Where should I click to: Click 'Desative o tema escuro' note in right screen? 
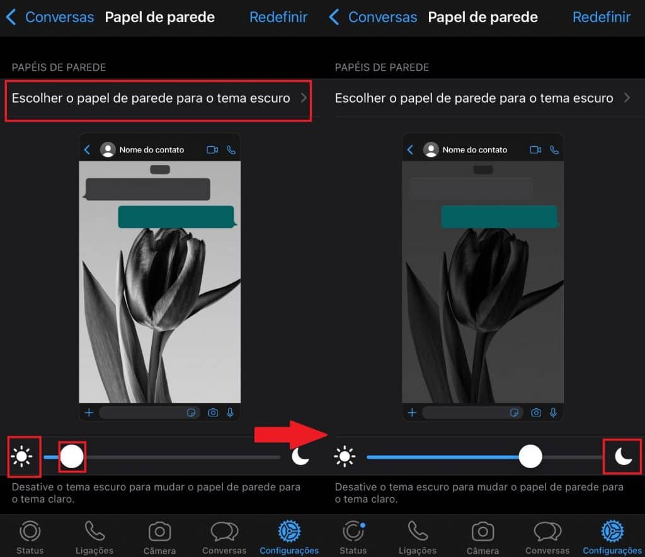(x=479, y=493)
